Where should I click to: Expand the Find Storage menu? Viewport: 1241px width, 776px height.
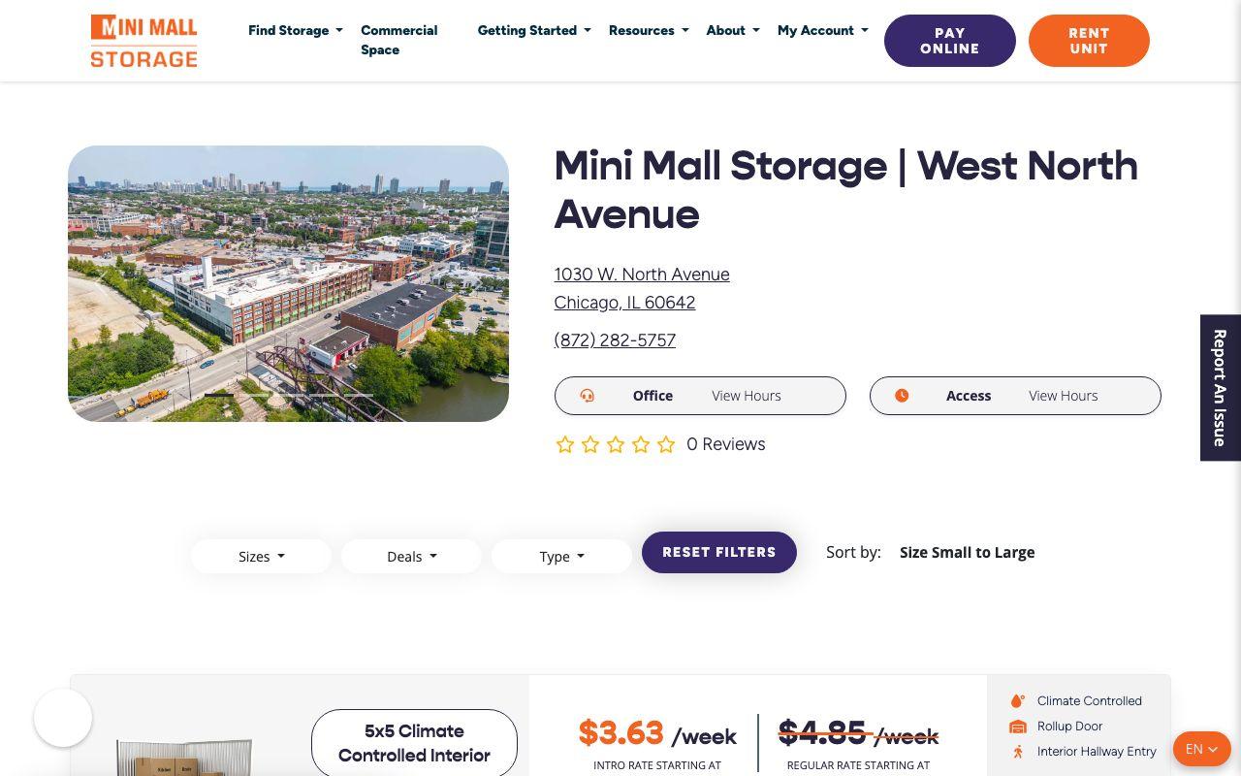click(296, 30)
